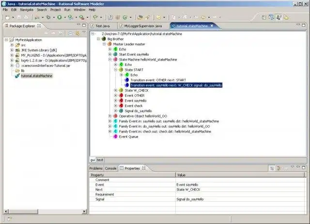Open the Debug dropdown arrow

(x=54, y=17)
